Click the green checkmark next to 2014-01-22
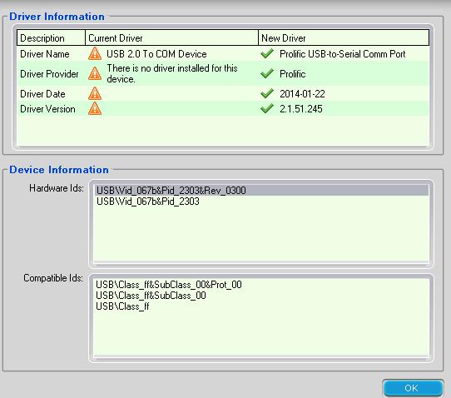Viewport: 451px width, 398px height. tap(267, 93)
